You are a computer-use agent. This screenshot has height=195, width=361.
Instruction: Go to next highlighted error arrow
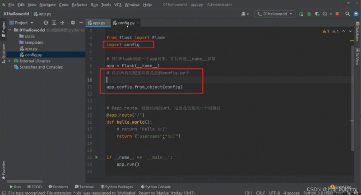coord(350,31)
